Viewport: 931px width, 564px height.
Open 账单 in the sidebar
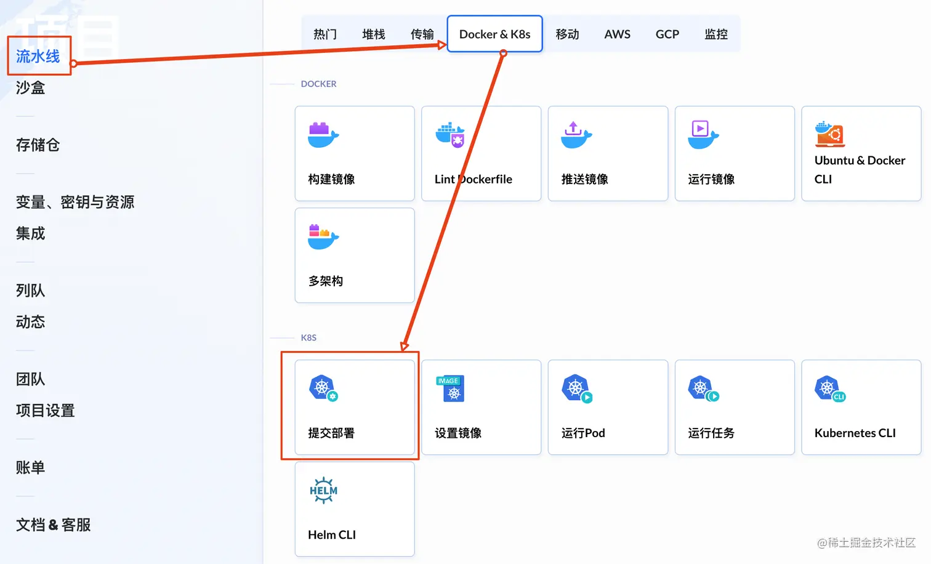click(x=31, y=467)
